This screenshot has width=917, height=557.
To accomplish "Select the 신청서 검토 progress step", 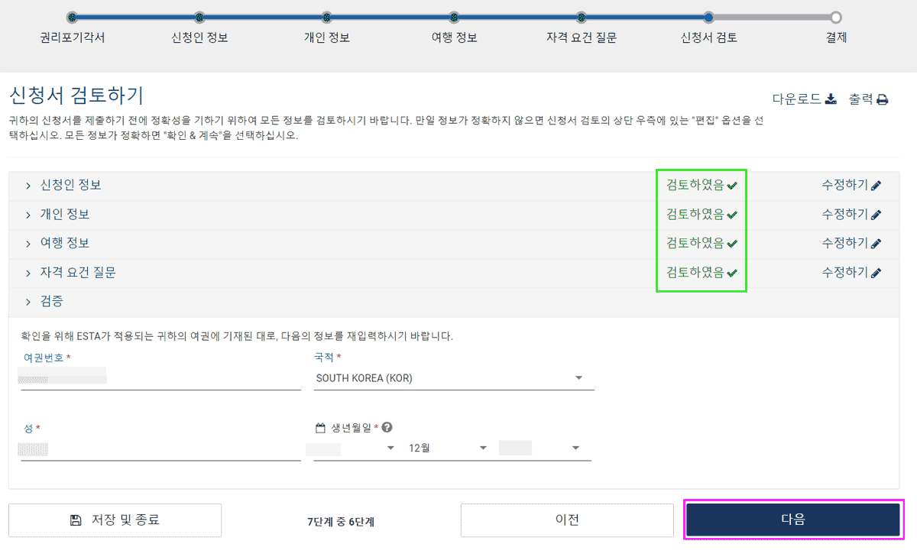I will point(708,17).
